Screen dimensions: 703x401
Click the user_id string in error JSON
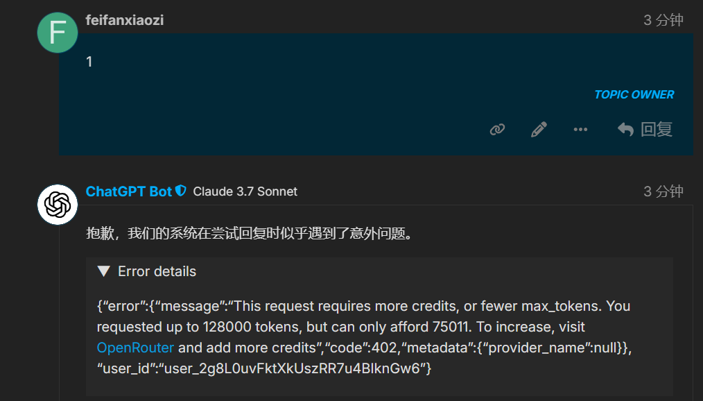pos(264,368)
